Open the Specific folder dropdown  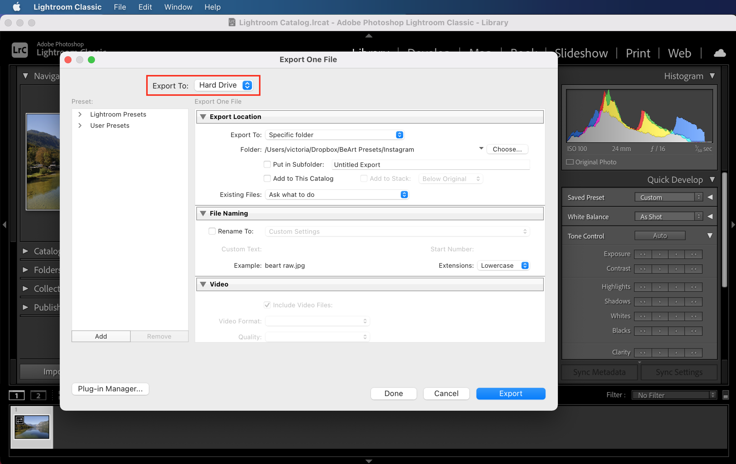click(335, 135)
